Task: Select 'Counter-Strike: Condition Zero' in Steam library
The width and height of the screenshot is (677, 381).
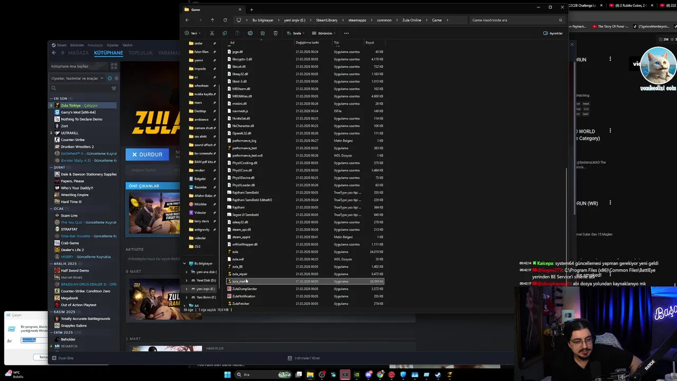Action: tap(85, 291)
